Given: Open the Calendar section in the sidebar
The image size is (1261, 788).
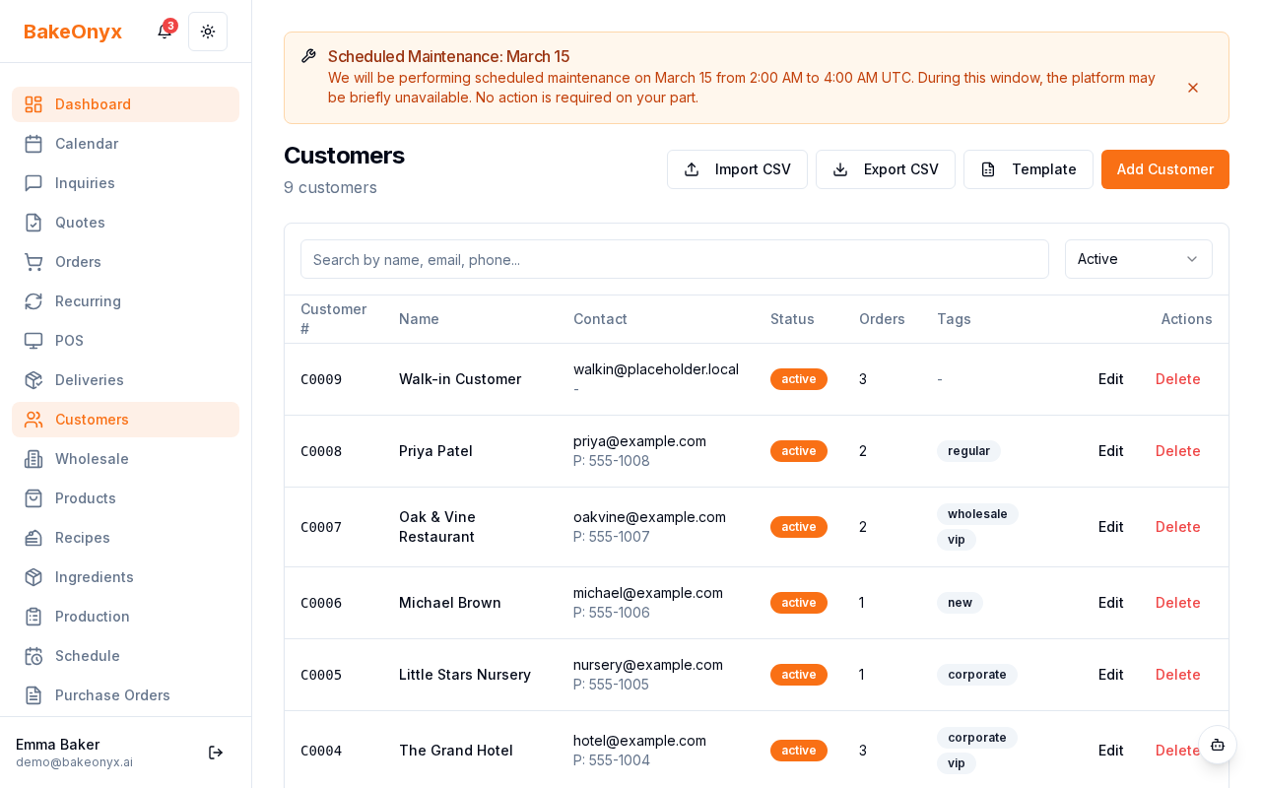Looking at the screenshot, I should pyautogui.click(x=87, y=144).
